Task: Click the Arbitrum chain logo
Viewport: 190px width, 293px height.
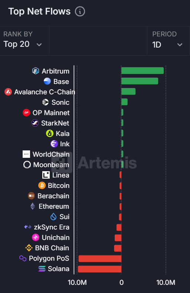Action: pos(36,71)
